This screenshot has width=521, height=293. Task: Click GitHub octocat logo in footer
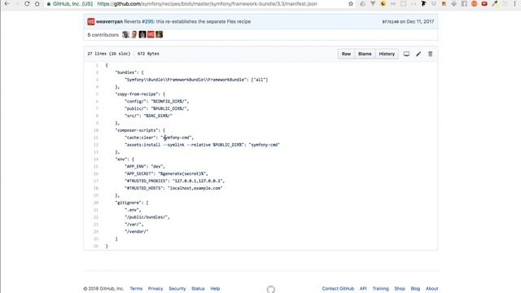coord(271,289)
